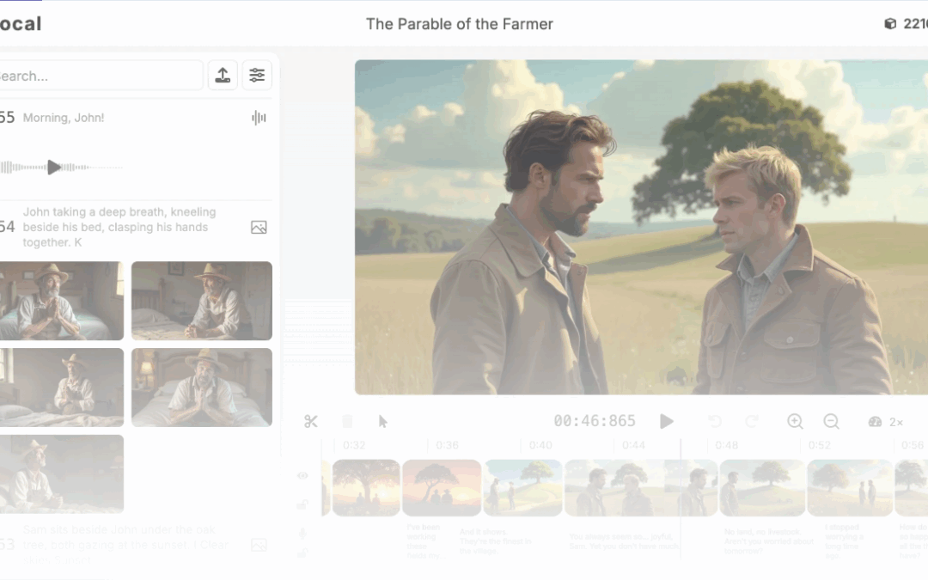Select the And it shows subtitle clip
This screenshot has height=580, width=928.
496,541
